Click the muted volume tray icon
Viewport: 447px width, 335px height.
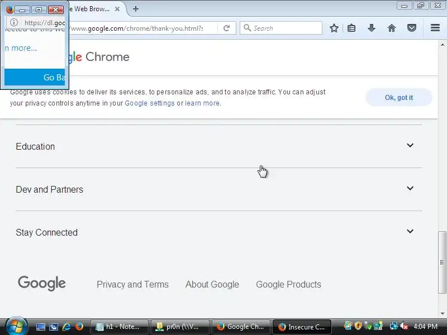tap(403, 326)
